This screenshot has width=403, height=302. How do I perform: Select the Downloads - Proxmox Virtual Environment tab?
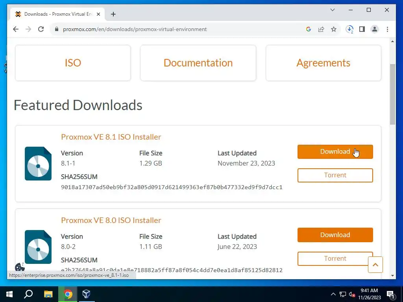coord(57,14)
